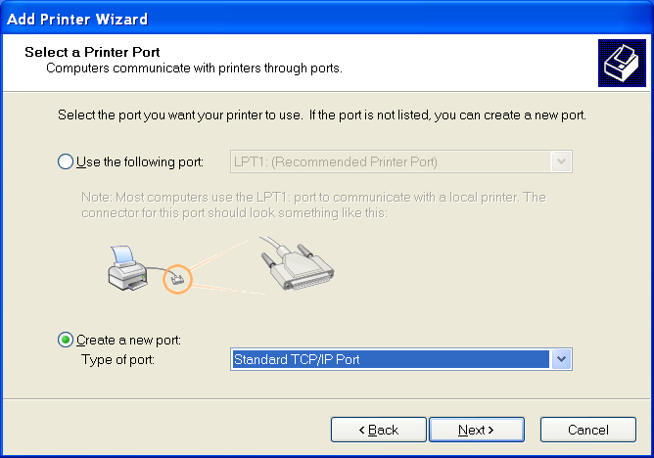Proceed by clicking the Next button
Image resolution: width=654 pixels, height=458 pixels.
point(477,430)
